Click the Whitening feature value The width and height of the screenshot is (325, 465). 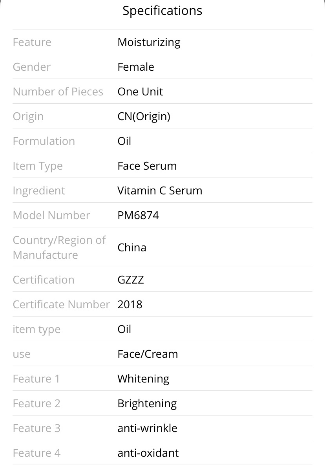point(143,379)
